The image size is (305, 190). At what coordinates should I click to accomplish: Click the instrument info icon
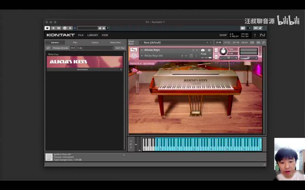tap(209, 50)
